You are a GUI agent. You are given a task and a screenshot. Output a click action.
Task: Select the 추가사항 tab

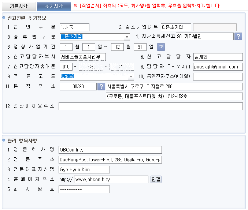pyautogui.click(x=53, y=6)
